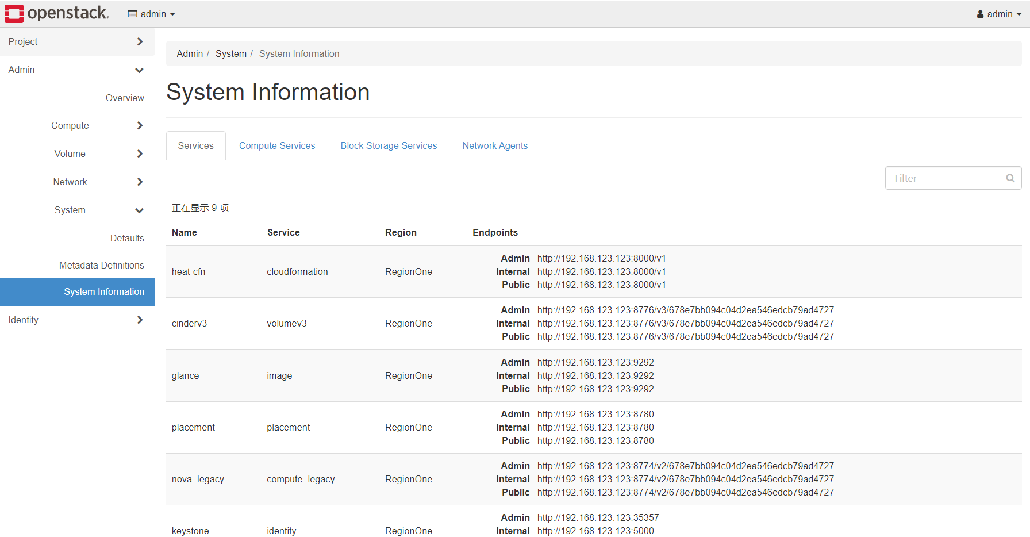The width and height of the screenshot is (1030, 537).
Task: Click nova_legacy Public endpoint URL
Action: 686,492
